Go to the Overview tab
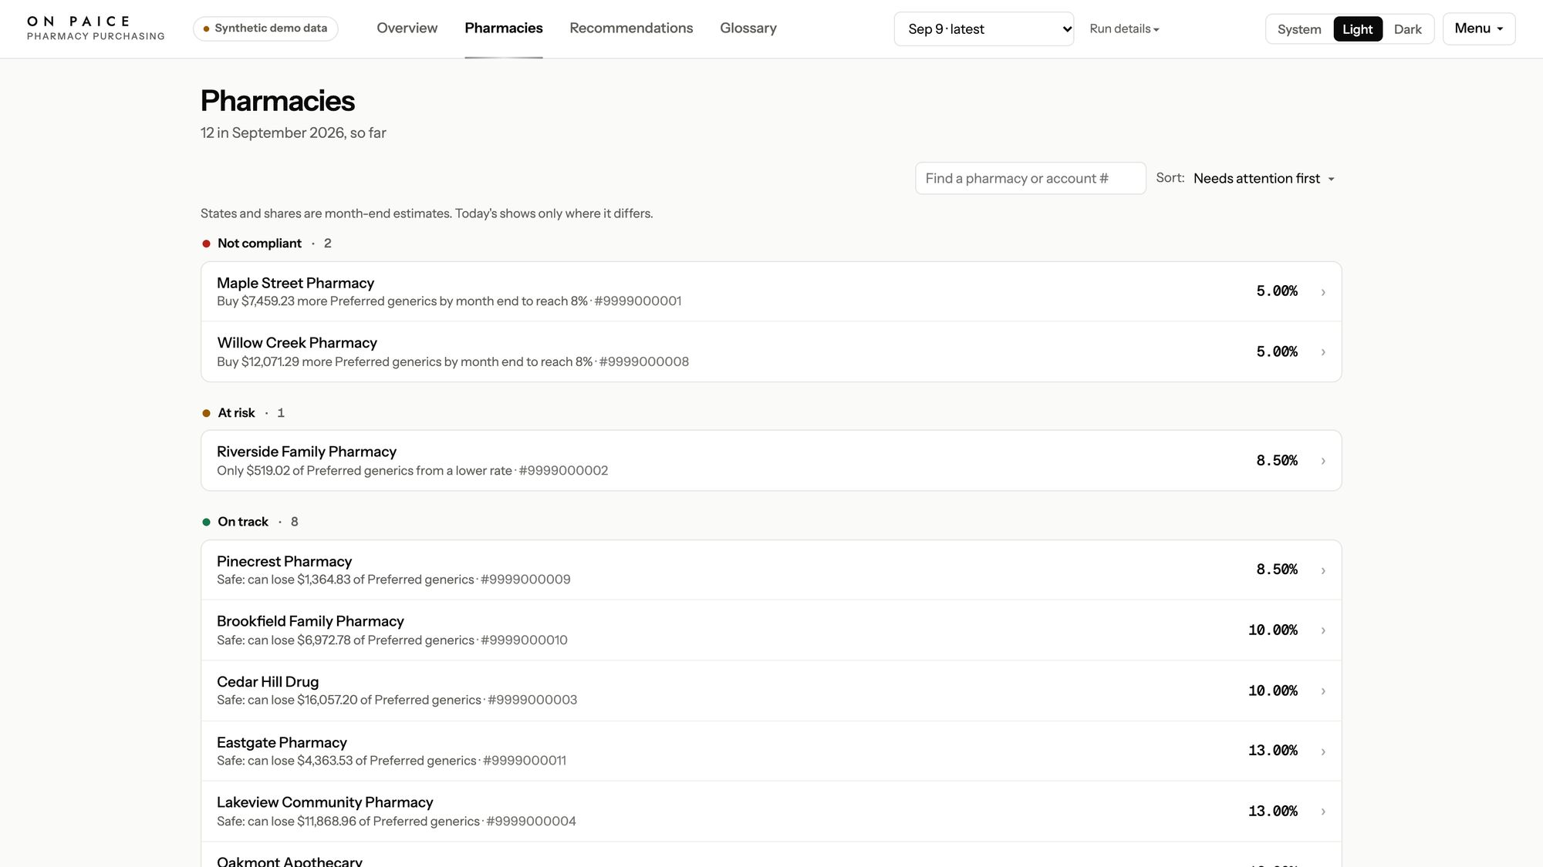Image resolution: width=1543 pixels, height=867 pixels. pos(407,28)
